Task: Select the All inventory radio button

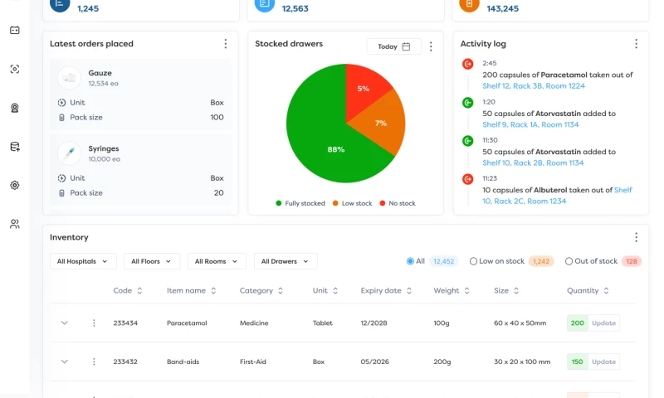Action: tap(410, 261)
